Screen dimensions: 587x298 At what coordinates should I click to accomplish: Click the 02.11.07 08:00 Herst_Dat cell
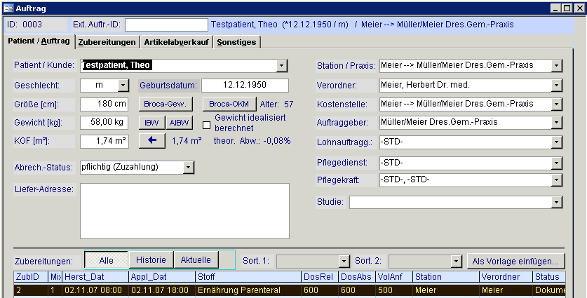[x=95, y=290]
